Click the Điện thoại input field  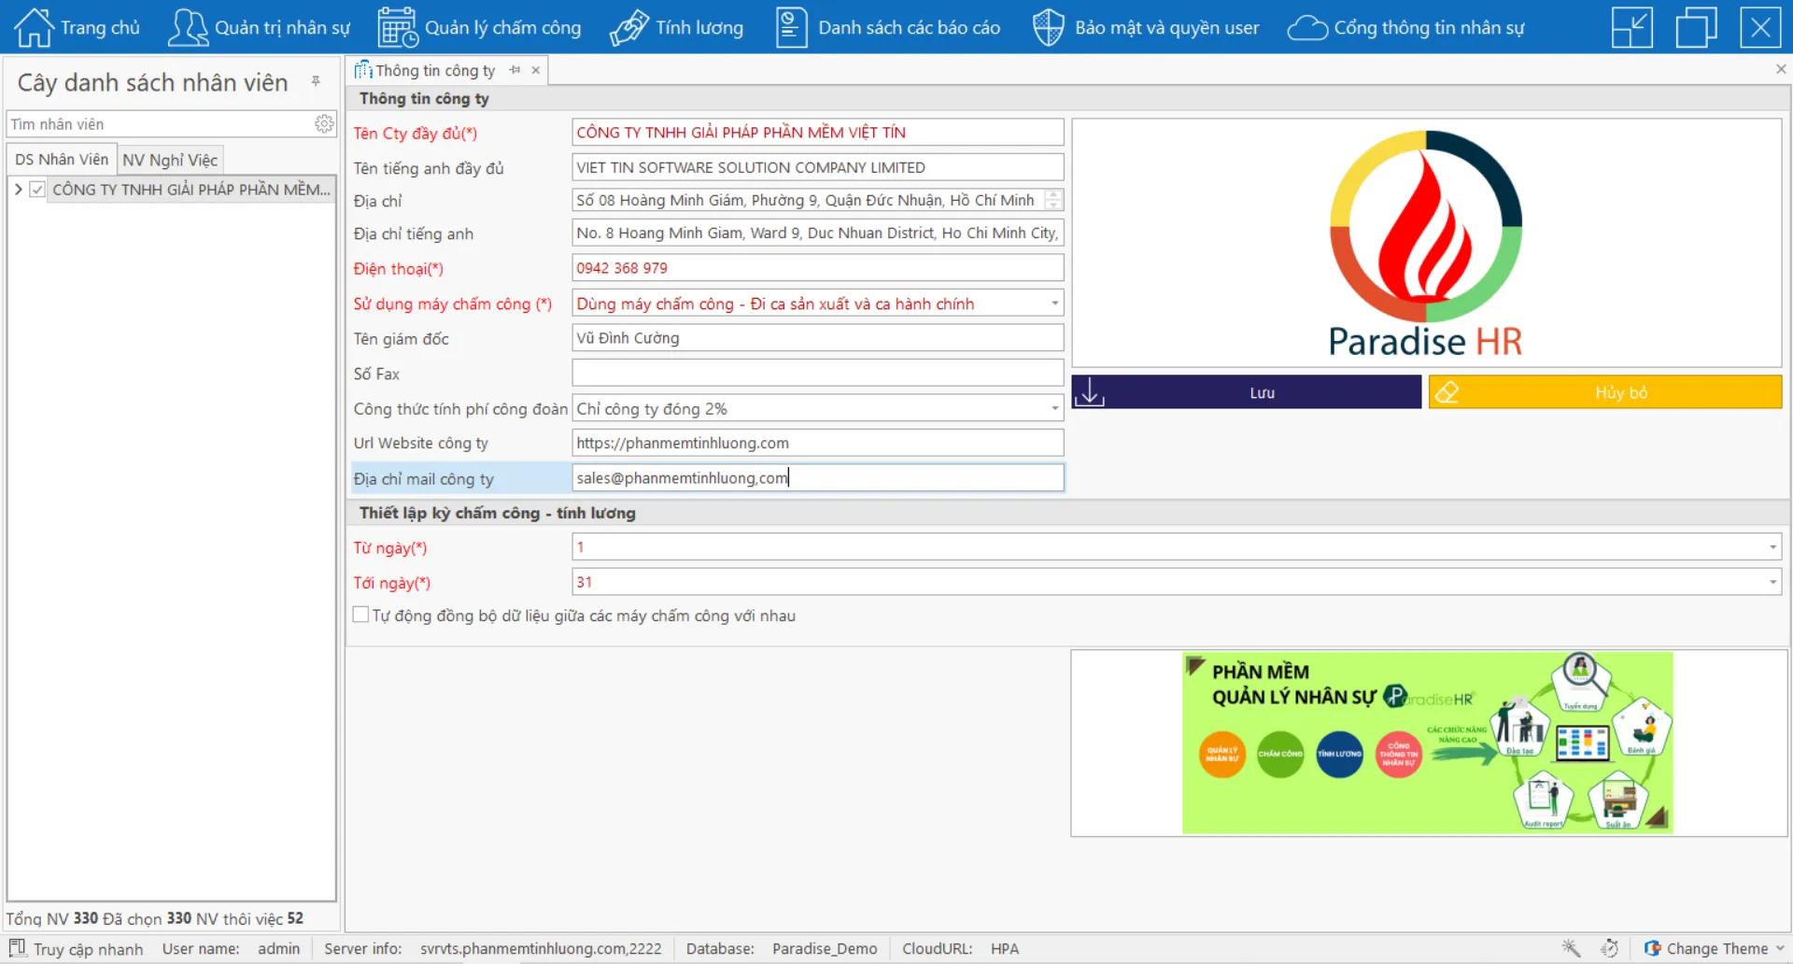tap(817, 268)
